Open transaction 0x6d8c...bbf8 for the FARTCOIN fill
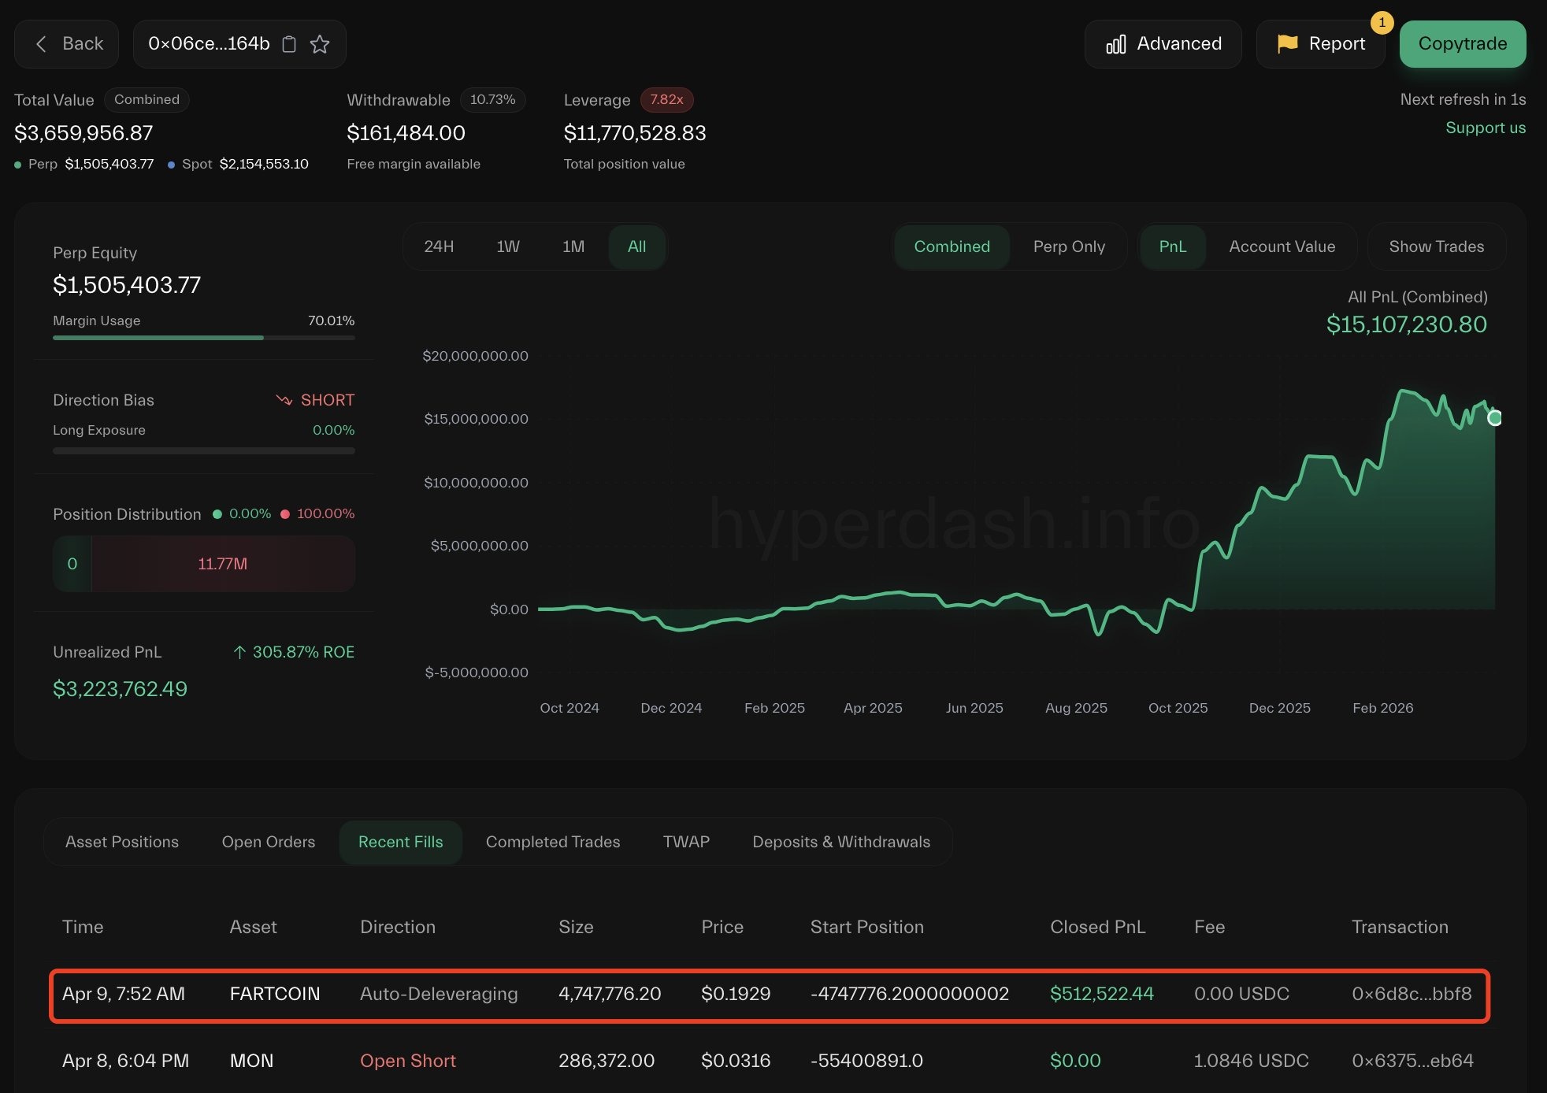 [x=1410, y=994]
